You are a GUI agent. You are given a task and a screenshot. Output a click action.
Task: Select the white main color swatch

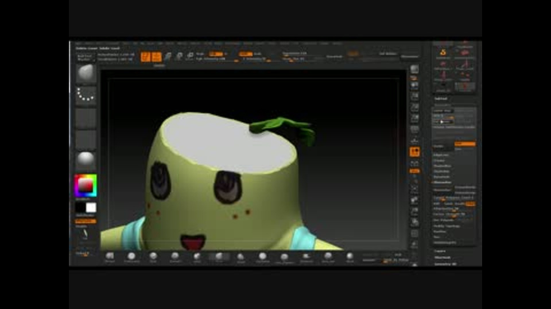tap(91, 208)
